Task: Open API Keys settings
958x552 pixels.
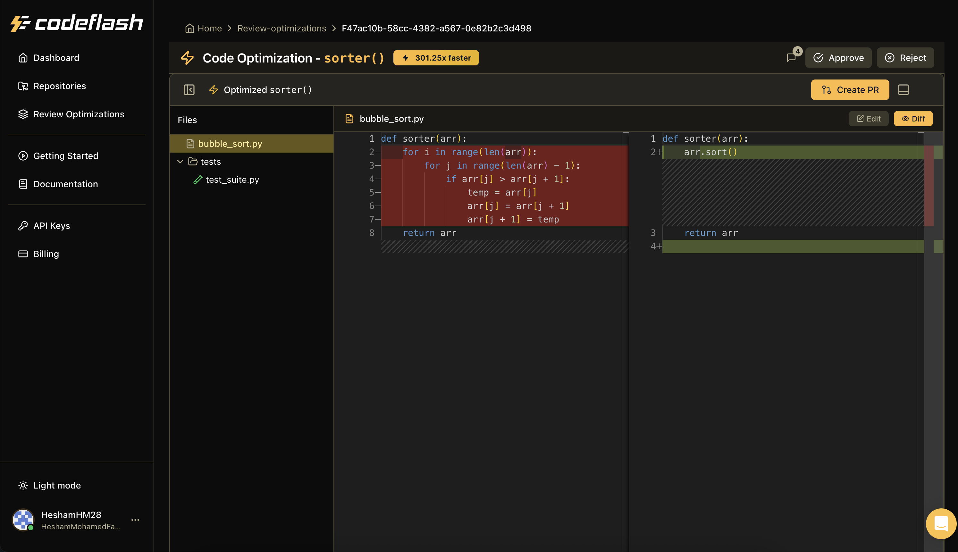Action: (51, 226)
